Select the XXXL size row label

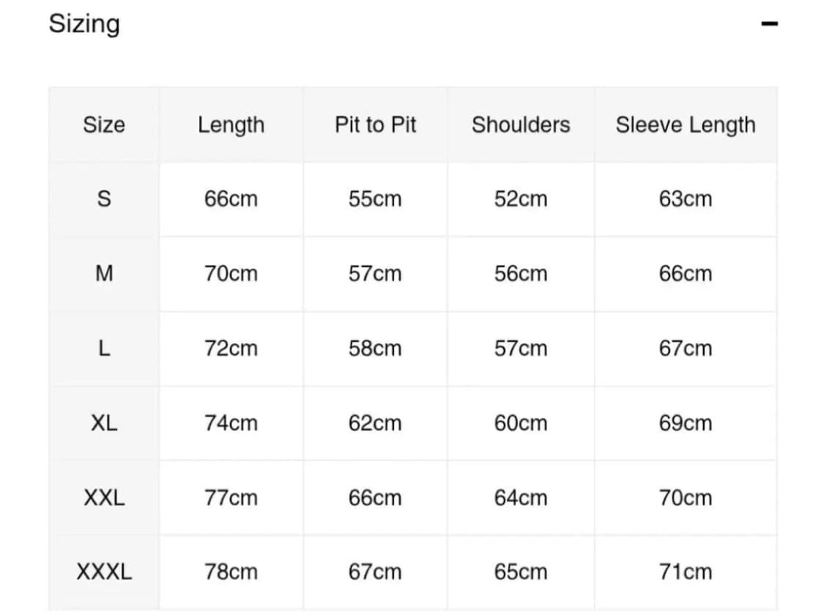point(104,572)
